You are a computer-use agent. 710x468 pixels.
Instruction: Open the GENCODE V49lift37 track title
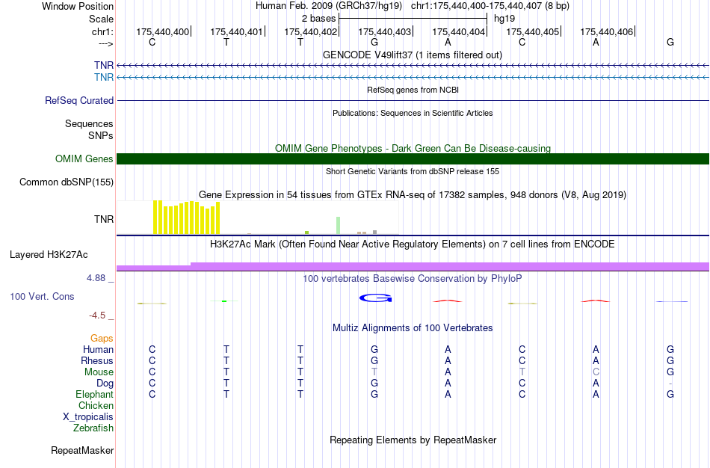click(x=413, y=55)
